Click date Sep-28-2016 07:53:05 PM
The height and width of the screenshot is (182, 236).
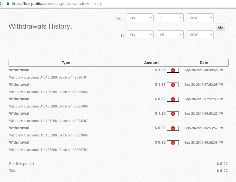click(204, 85)
